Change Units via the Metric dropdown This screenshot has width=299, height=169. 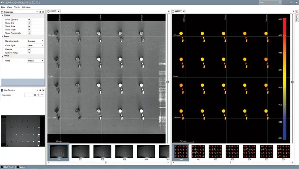coord(36,61)
